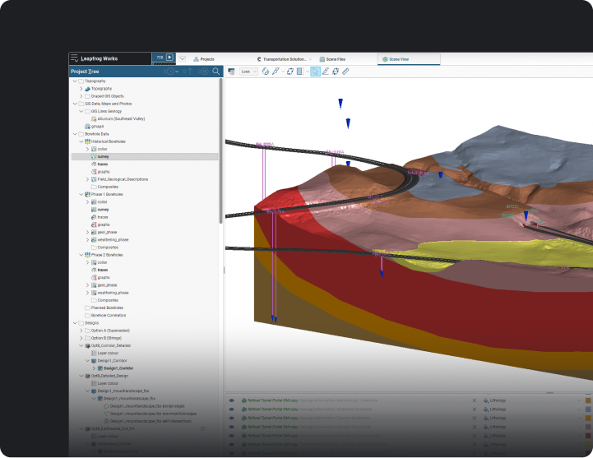Viewport: 593px width, 458px height.
Task: Open the Look dropdown in scene toolbar
Action: tap(248, 72)
